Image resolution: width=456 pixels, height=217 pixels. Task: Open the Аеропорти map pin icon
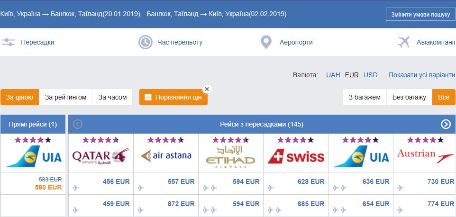point(266,42)
